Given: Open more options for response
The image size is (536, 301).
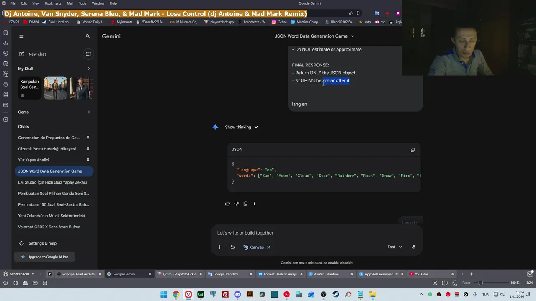Looking at the screenshot, I should tap(254, 204).
